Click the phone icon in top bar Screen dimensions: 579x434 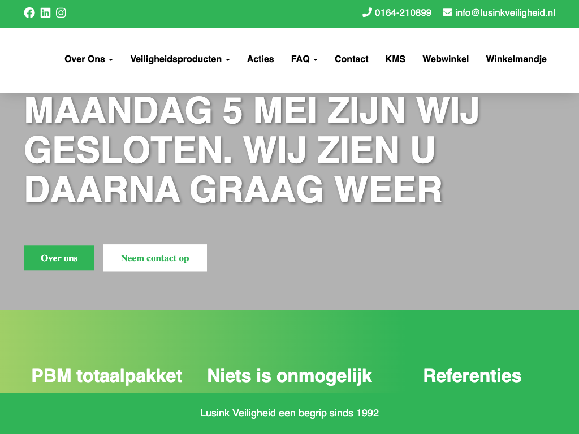[x=367, y=12]
